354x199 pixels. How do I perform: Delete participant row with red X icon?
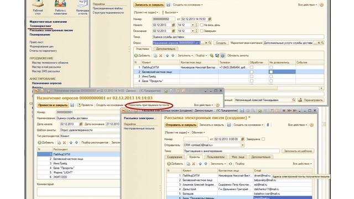click(x=161, y=55)
